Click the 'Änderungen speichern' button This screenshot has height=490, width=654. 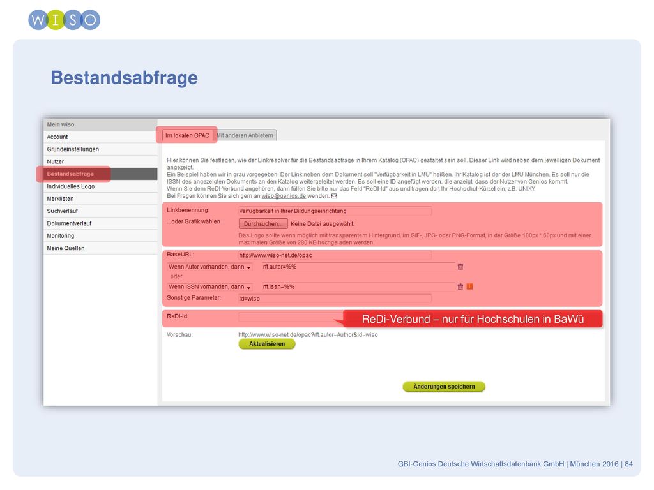click(x=444, y=387)
